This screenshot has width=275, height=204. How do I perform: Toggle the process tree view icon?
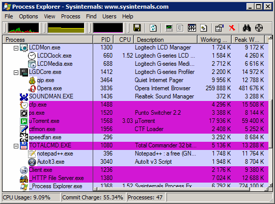(x=180, y=28)
